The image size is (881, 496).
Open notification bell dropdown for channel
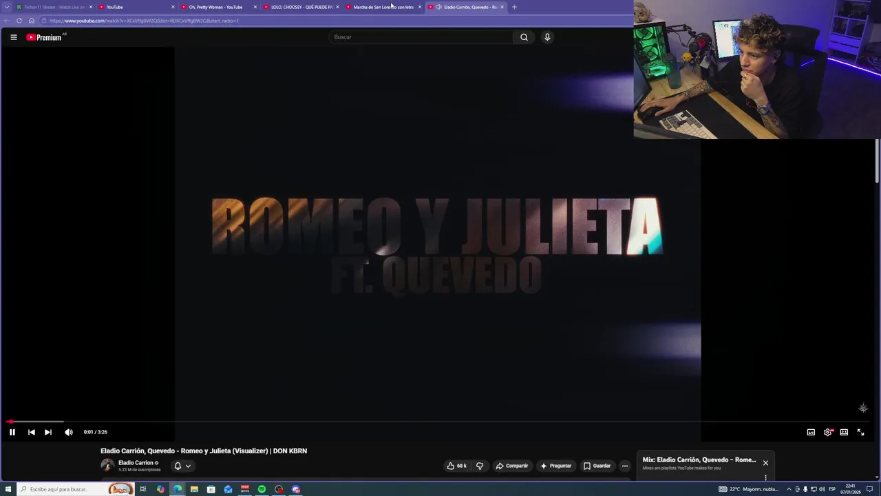[182, 466]
